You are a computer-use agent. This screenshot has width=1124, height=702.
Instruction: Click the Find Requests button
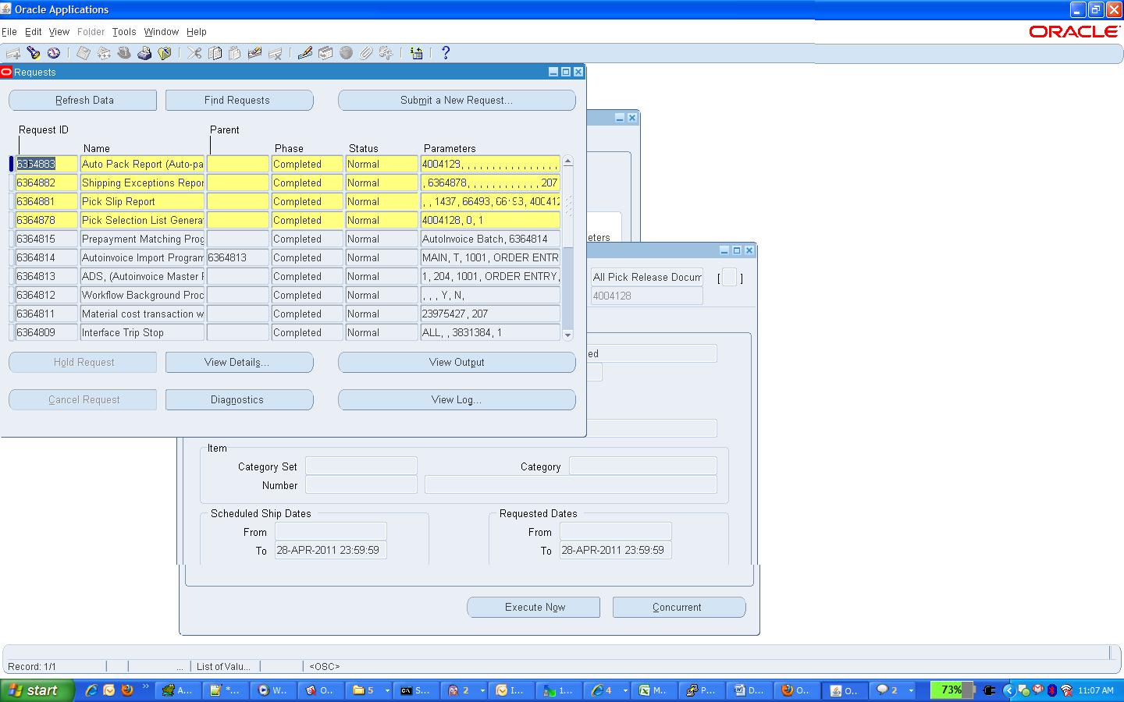239,100
